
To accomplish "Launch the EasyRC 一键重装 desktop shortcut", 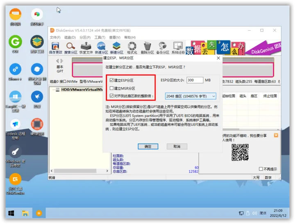I will (16, 101).
